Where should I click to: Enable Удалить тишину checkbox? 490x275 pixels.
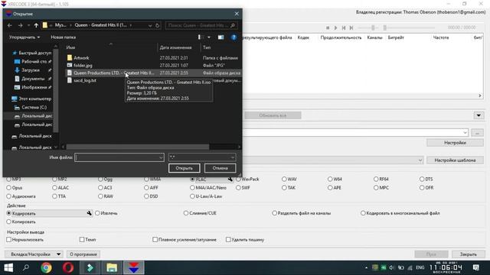click(228, 239)
